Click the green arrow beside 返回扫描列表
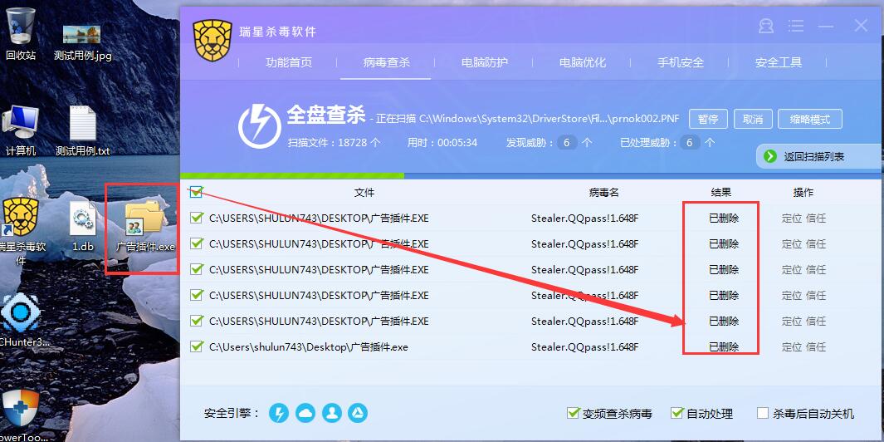 (x=770, y=156)
